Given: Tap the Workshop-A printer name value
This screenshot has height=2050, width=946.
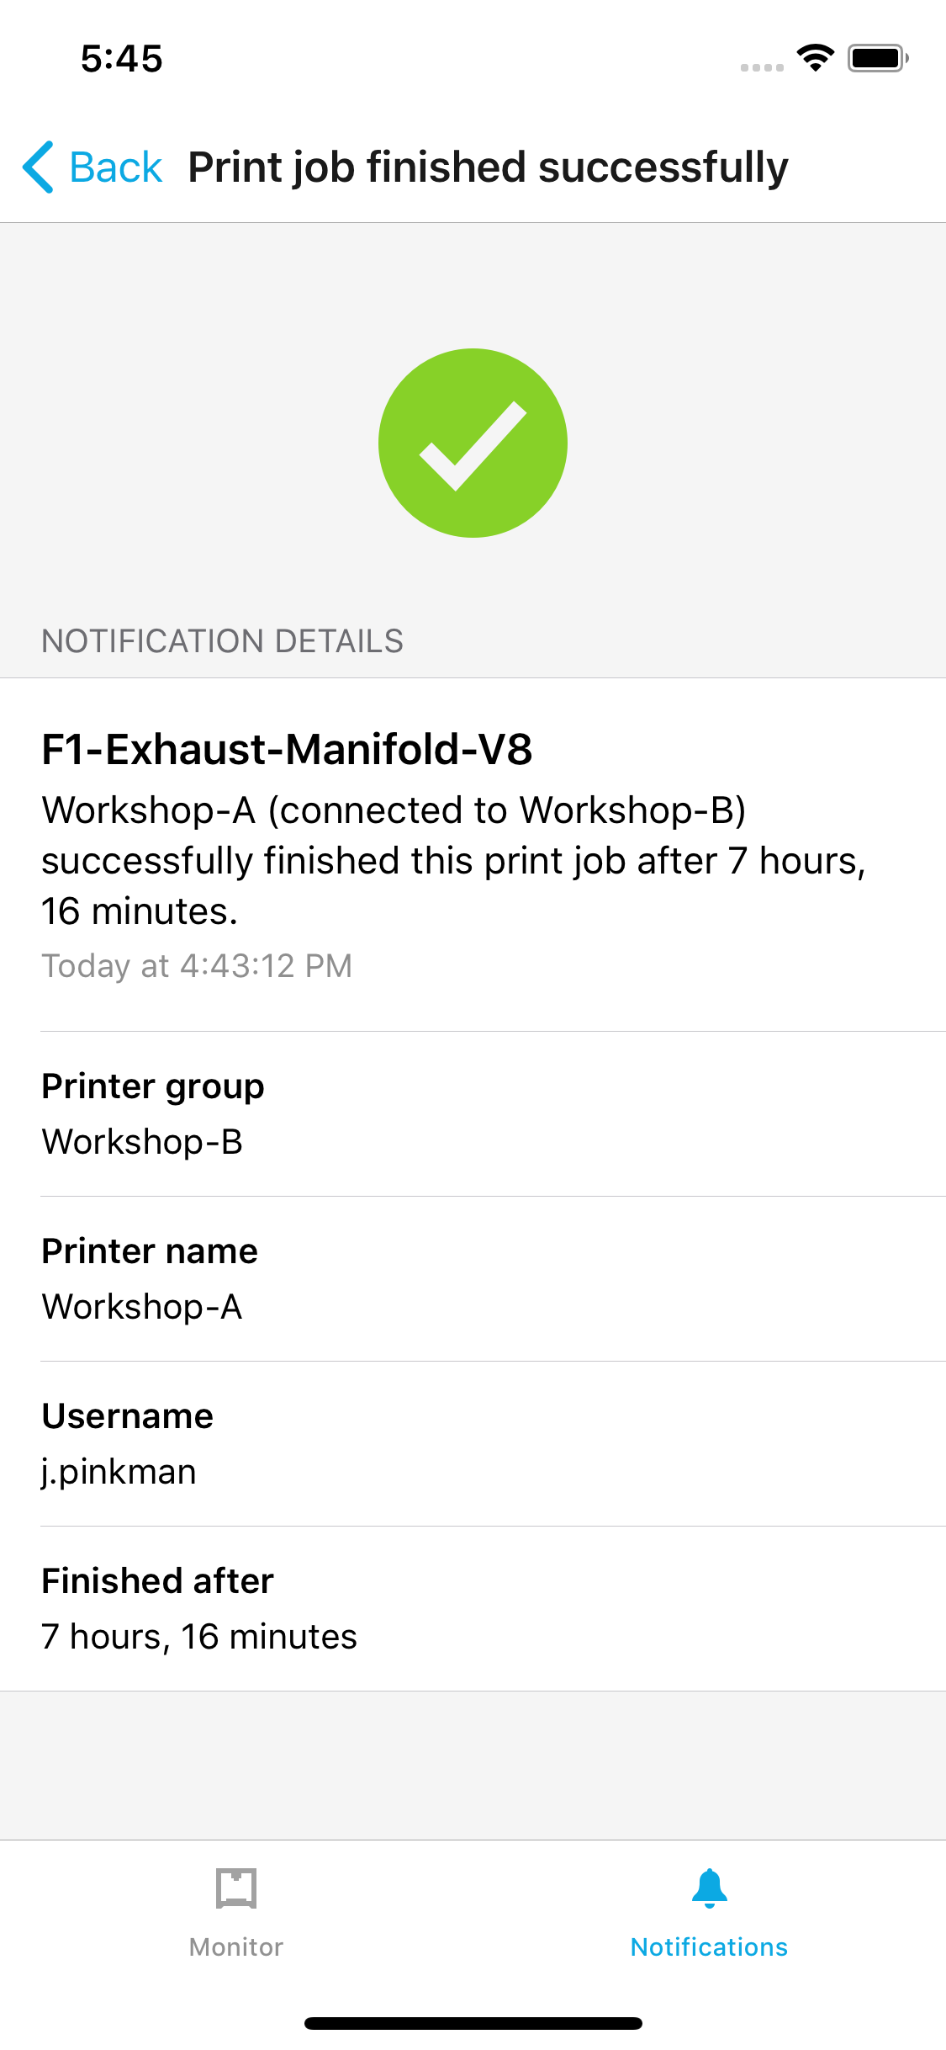Looking at the screenshot, I should coord(142,1307).
